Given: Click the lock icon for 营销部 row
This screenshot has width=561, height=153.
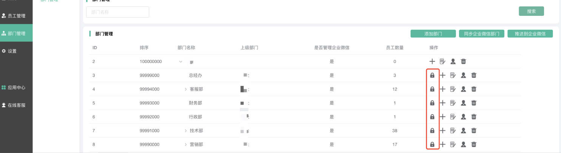Looking at the screenshot, I should click(x=432, y=144).
